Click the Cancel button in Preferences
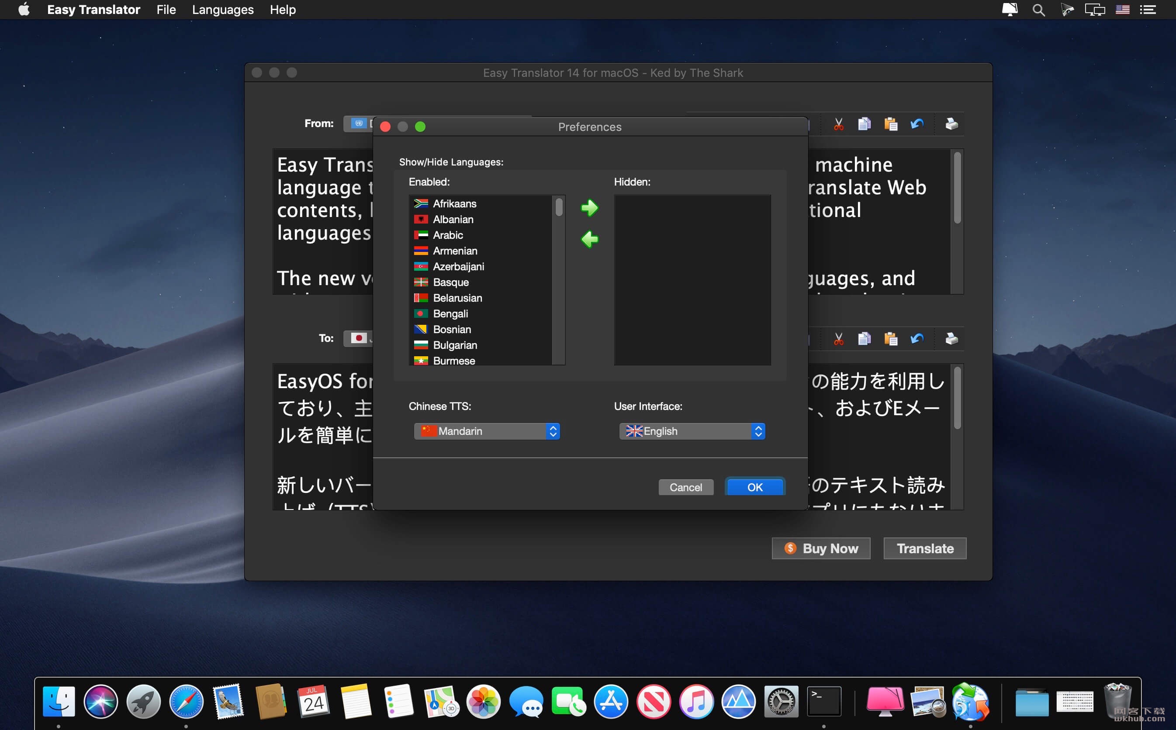The width and height of the screenshot is (1176, 730). pyautogui.click(x=686, y=487)
